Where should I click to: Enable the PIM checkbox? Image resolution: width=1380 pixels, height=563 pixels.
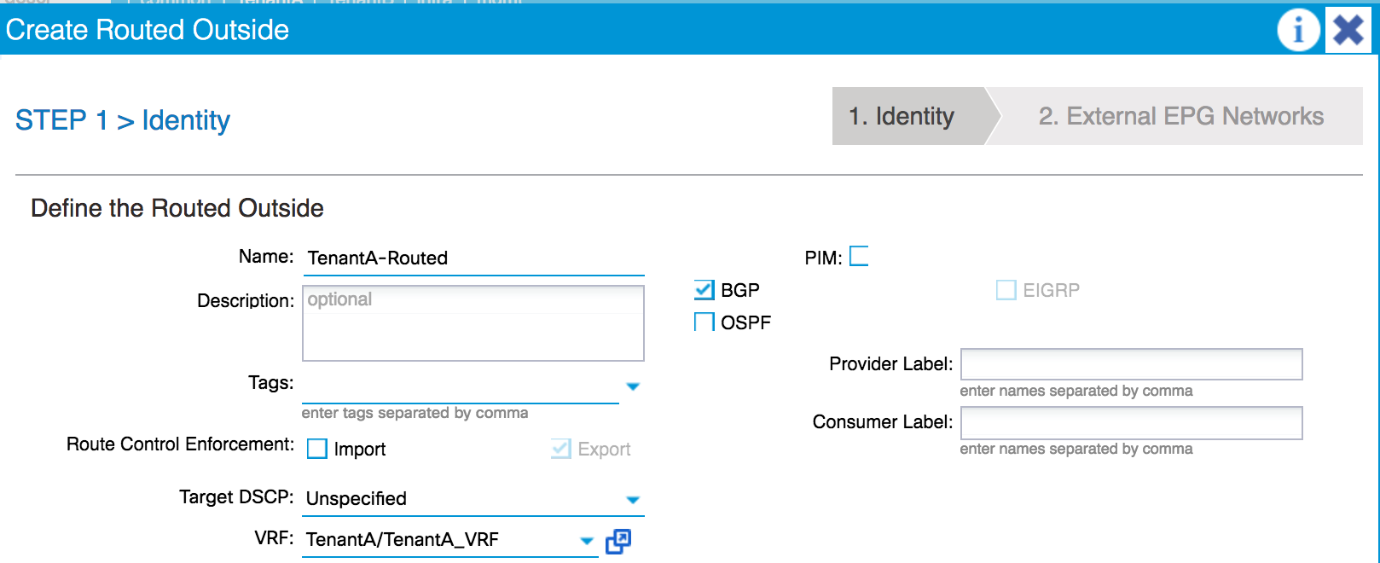point(859,256)
